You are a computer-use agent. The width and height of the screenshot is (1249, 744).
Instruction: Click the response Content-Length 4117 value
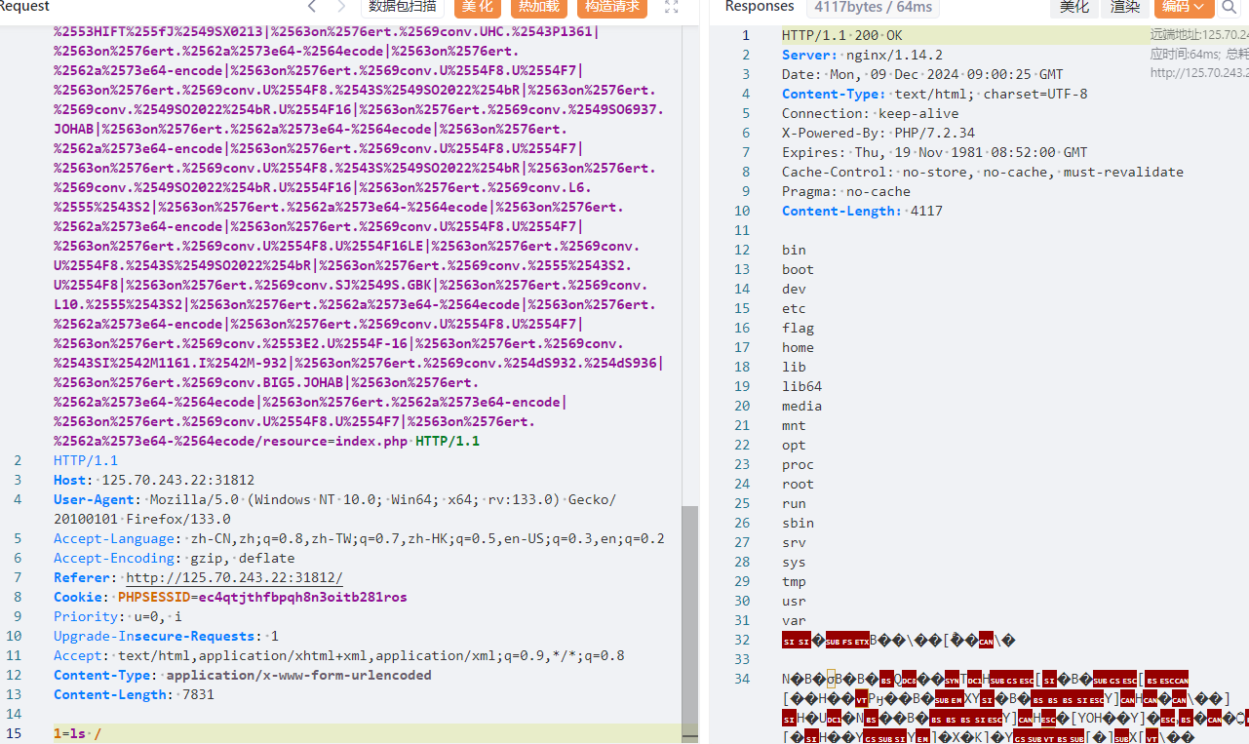tap(925, 211)
